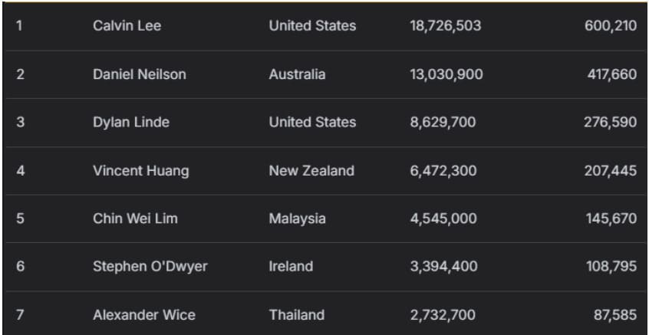
Task: Select the 87,585 amount
Action: point(614,315)
